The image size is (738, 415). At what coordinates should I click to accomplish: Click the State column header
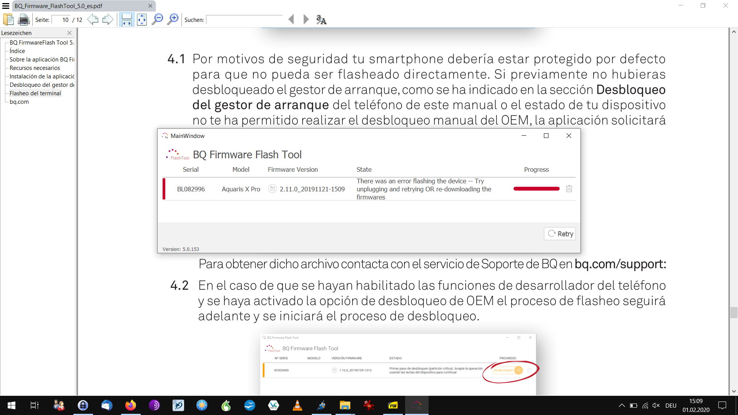pyautogui.click(x=364, y=169)
